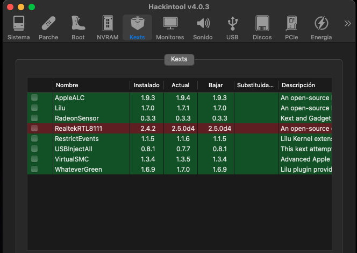Select the WhateverGreen name cell
This screenshot has width=357, height=253.
coord(91,170)
